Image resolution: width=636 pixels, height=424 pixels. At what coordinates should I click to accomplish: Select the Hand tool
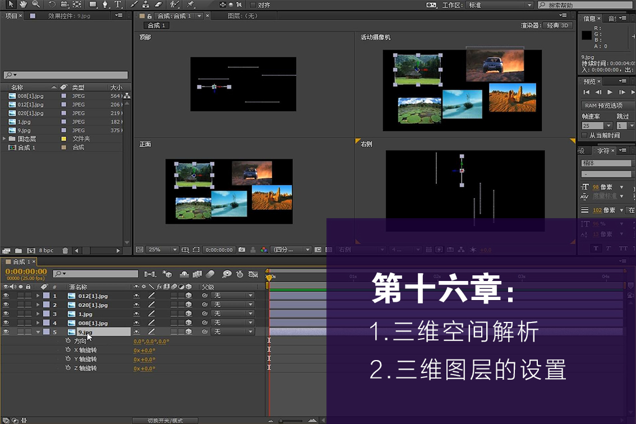(x=23, y=4)
